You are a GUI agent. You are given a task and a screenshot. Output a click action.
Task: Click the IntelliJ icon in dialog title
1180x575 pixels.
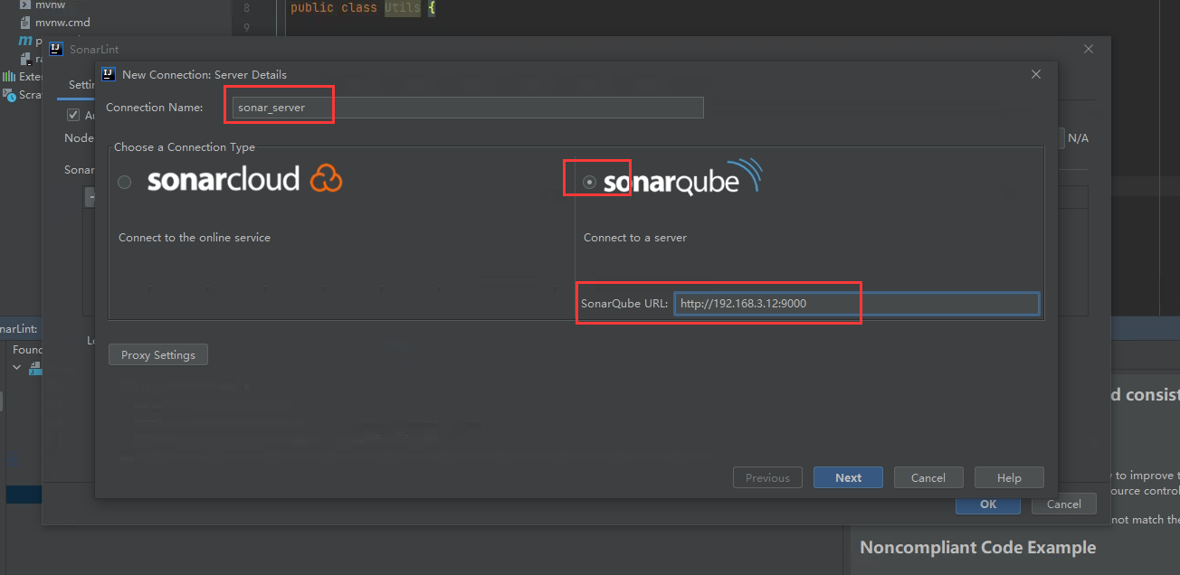109,74
